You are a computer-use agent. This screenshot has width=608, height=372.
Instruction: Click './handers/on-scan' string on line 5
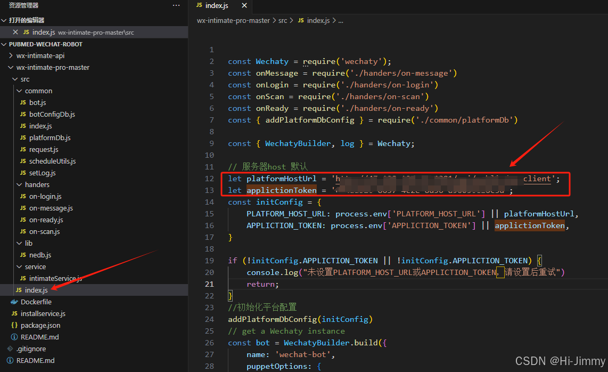click(383, 96)
